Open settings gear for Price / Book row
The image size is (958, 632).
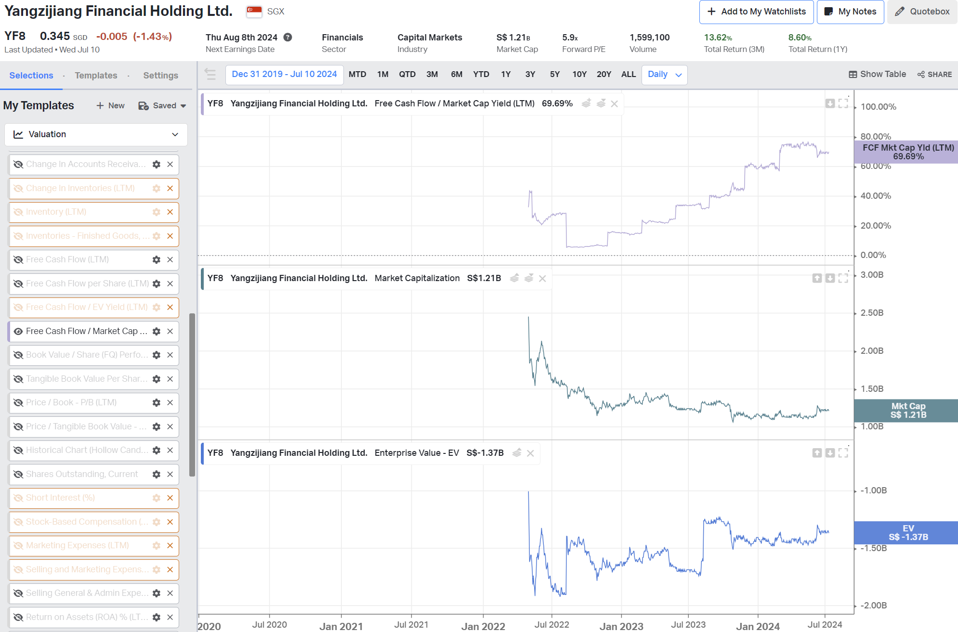coord(157,403)
